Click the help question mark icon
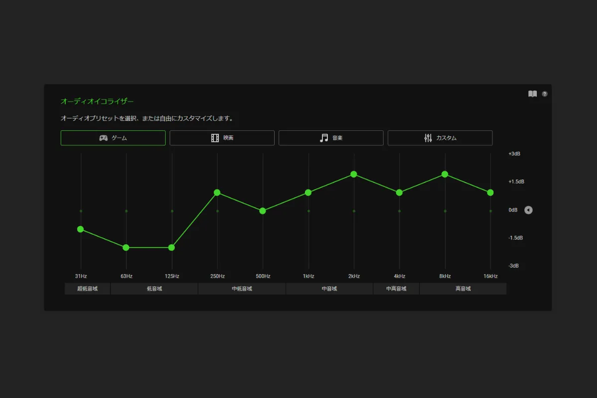The image size is (597, 398). point(545,94)
